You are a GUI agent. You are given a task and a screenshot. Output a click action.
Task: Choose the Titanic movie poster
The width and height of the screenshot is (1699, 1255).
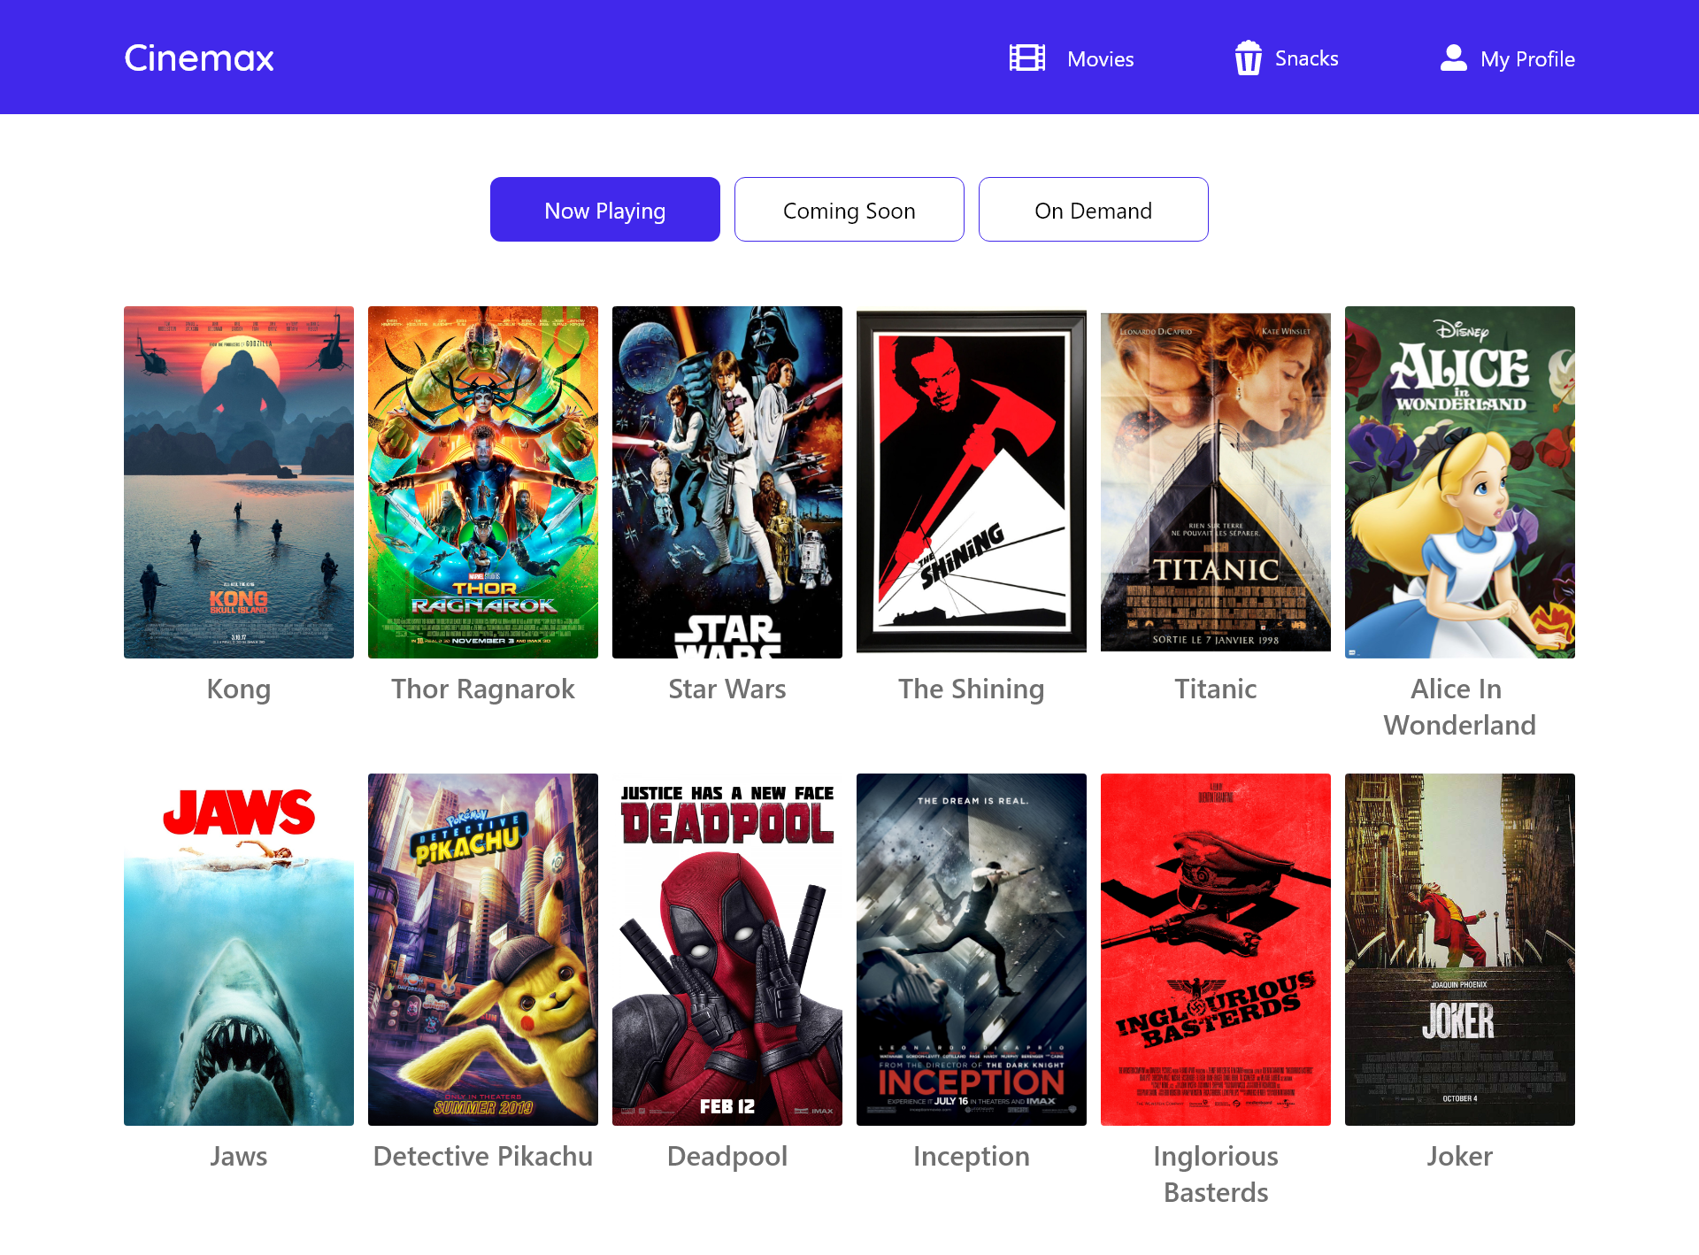pos(1216,482)
